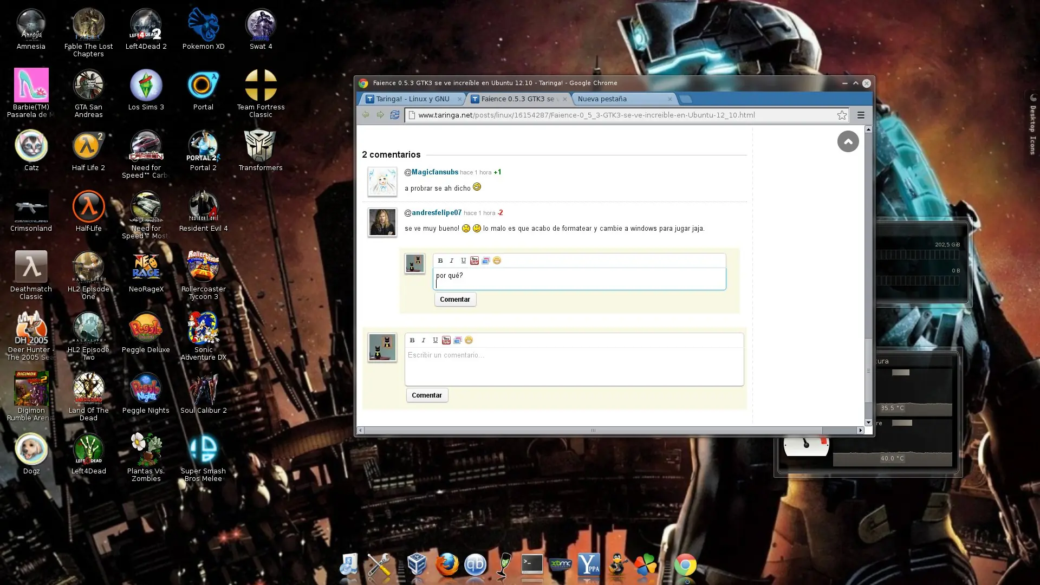Select the Los Sims 3 desktop icon
Viewport: 1040px width, 585px height.
tap(146, 90)
